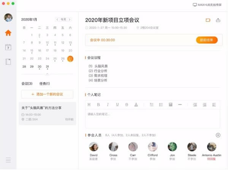
Task: Toggle bold formatting in notes
Action: pyautogui.click(x=98, y=104)
